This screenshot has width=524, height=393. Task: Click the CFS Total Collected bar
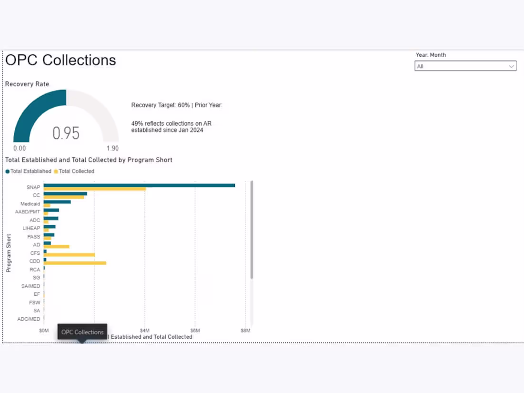click(70, 255)
